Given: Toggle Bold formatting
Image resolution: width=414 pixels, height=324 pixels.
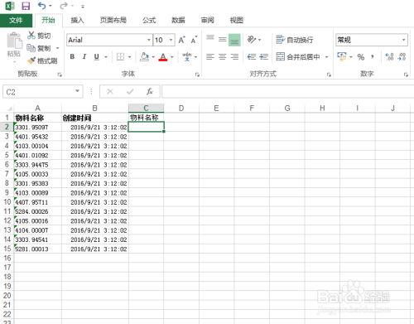Looking at the screenshot, I should [72, 56].
